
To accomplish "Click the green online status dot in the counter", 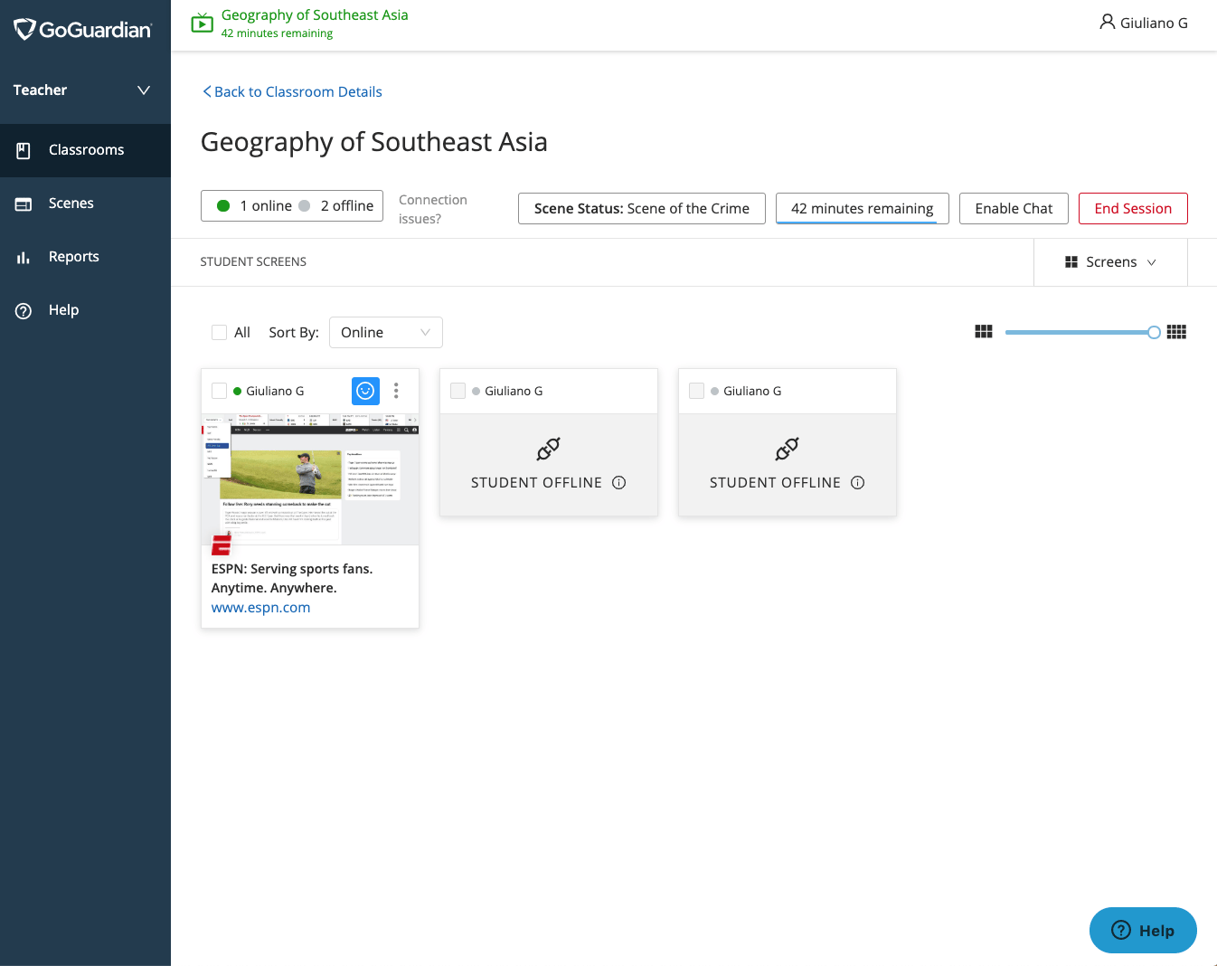I will (223, 205).
